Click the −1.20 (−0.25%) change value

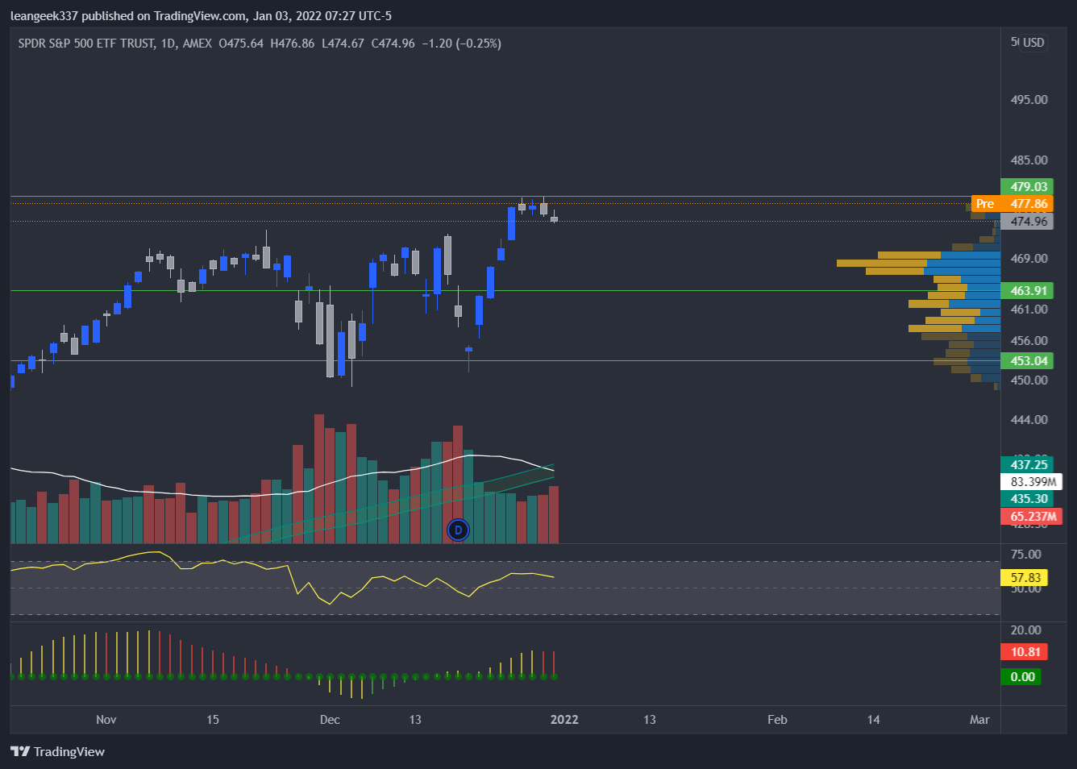coord(461,43)
